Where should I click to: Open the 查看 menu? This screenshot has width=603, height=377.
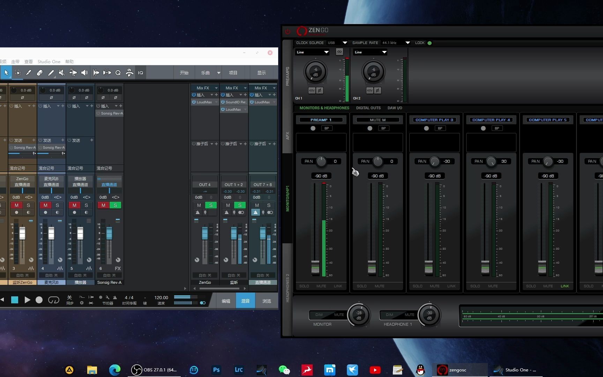[x=29, y=62]
